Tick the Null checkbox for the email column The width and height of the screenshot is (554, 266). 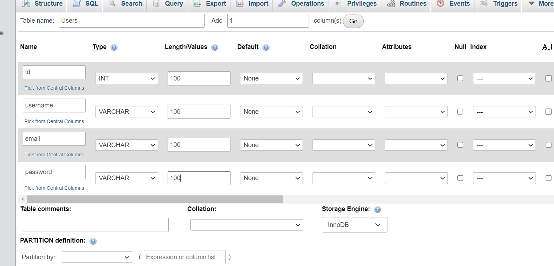coord(460,145)
